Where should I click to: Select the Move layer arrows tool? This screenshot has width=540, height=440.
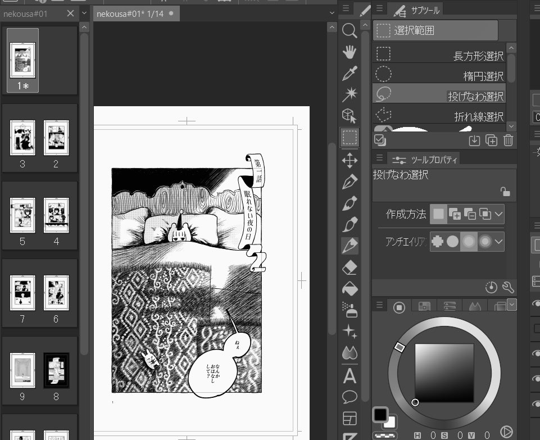(x=350, y=161)
